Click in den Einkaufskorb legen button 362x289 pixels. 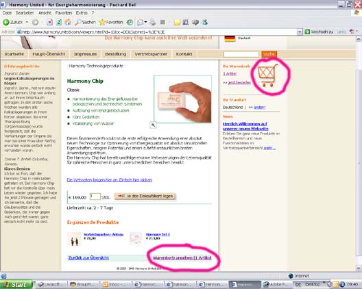[145, 196]
